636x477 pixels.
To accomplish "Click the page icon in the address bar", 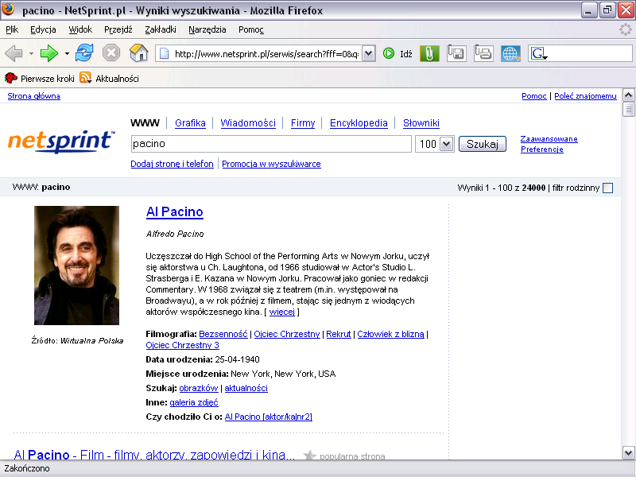I will pyautogui.click(x=165, y=53).
